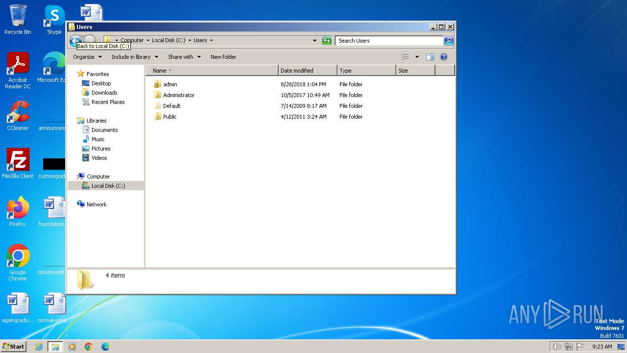
Task: Click 7/14/2009 8:17 AM date cell
Action: pos(303,106)
